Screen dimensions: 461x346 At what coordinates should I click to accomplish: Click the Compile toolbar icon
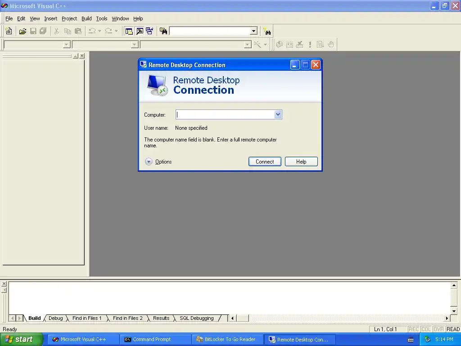279,45
